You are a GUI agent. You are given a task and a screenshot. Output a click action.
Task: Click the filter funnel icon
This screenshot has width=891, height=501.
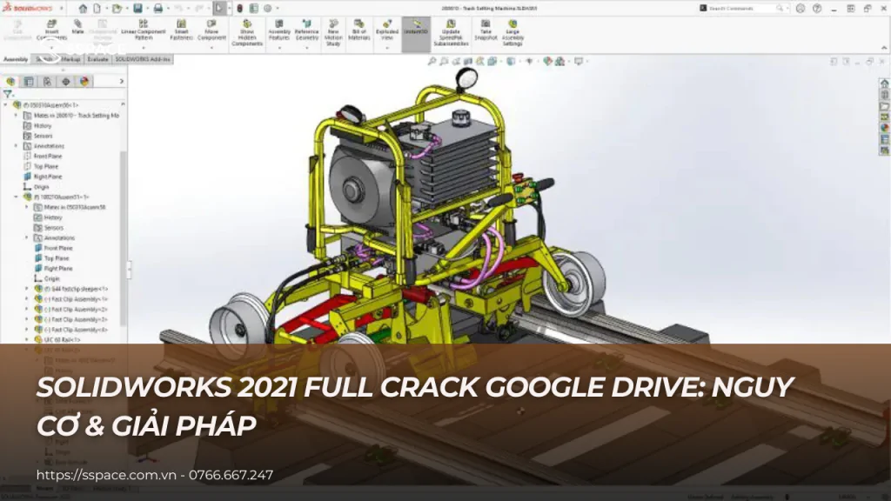point(7,94)
